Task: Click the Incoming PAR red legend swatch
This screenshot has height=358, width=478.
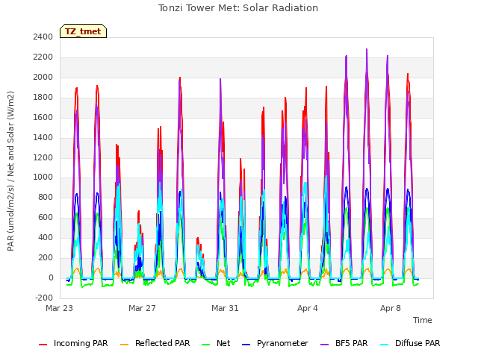Action: click(x=43, y=345)
